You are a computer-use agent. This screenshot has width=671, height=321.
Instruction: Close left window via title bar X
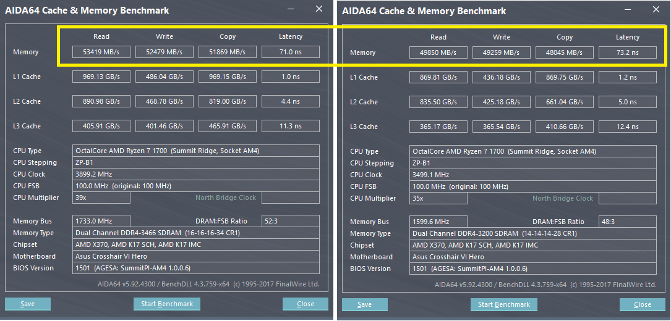319,9
